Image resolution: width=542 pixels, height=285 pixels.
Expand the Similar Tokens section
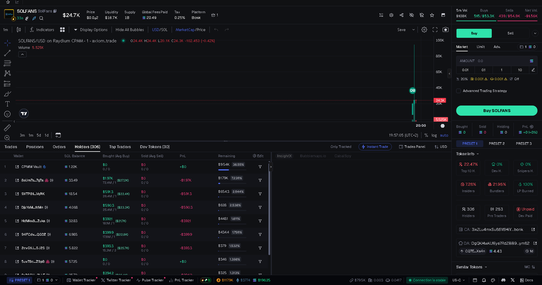point(472,267)
